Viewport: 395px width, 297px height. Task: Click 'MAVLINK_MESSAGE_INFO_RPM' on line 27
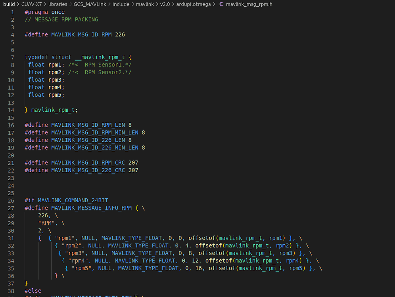pos(91,208)
